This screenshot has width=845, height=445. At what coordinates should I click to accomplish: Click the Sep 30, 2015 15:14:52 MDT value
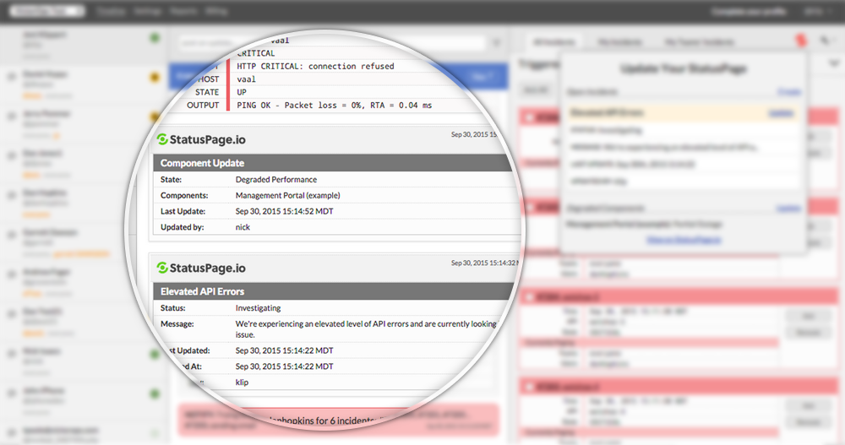284,211
